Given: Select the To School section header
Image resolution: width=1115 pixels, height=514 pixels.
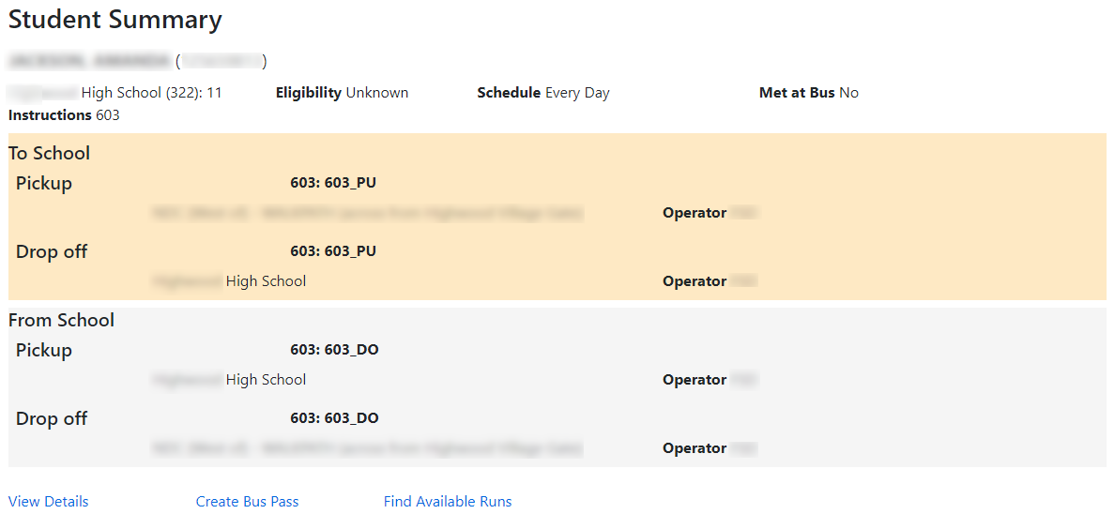Looking at the screenshot, I should 50,153.
